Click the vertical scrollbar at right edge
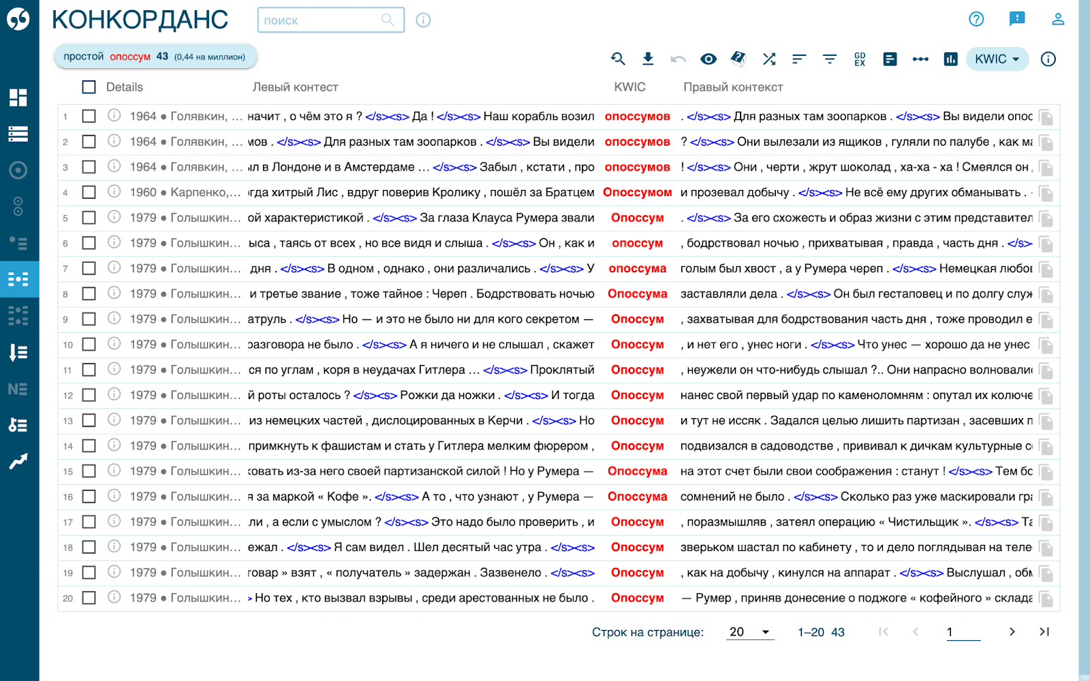Viewport: 1090px width, 681px height. (x=1085, y=340)
